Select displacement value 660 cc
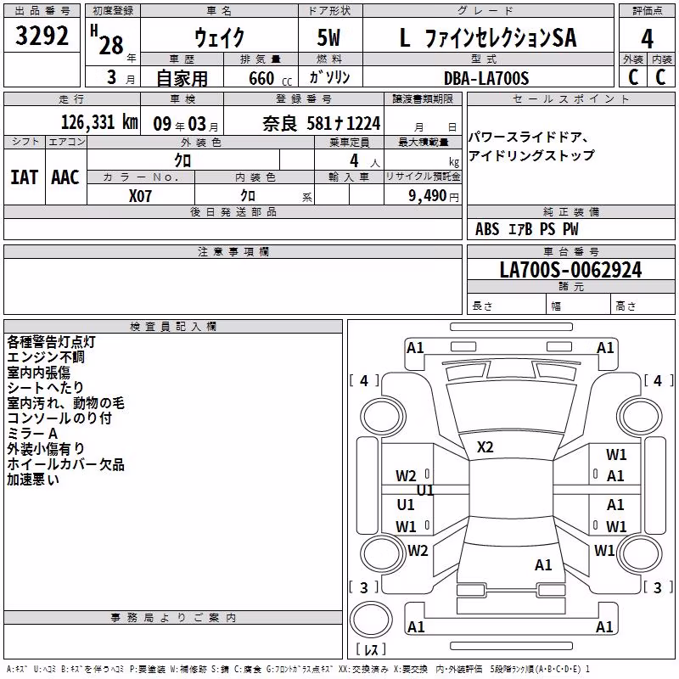 coord(270,78)
